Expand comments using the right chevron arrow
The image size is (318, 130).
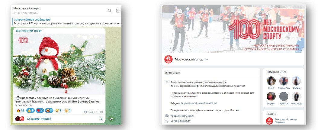point(101,119)
